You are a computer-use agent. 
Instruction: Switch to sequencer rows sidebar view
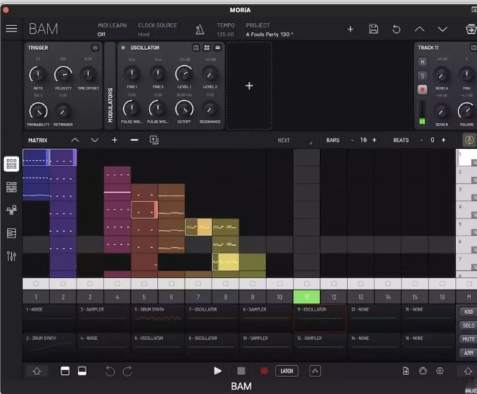point(11,187)
